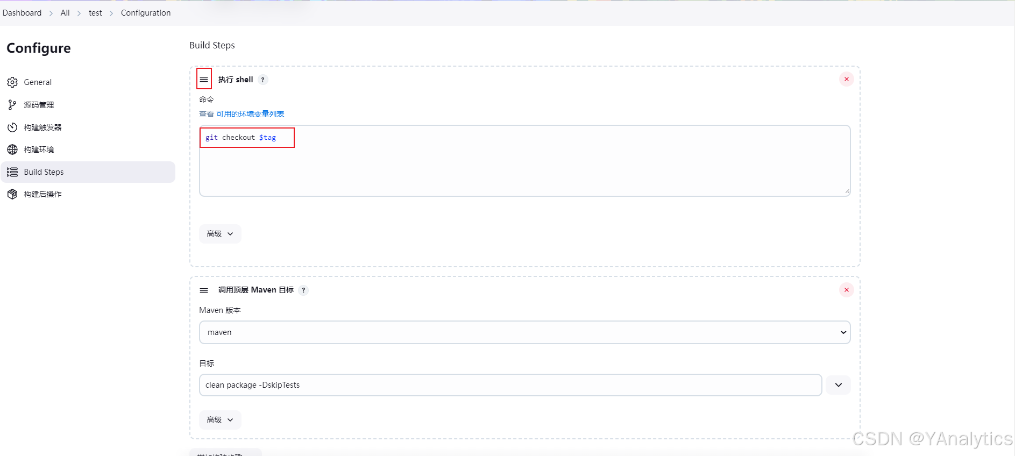The width and height of the screenshot is (1015, 456).
Task: Select the 构建环境 globe icon
Action: point(12,149)
